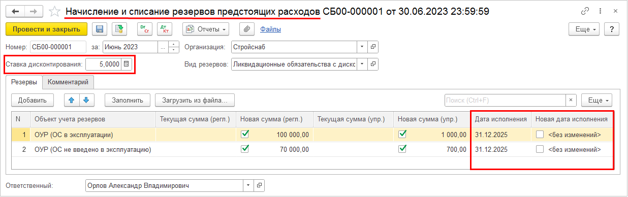
Task: Expand Ответственный dropdown list
Action: click(248, 186)
